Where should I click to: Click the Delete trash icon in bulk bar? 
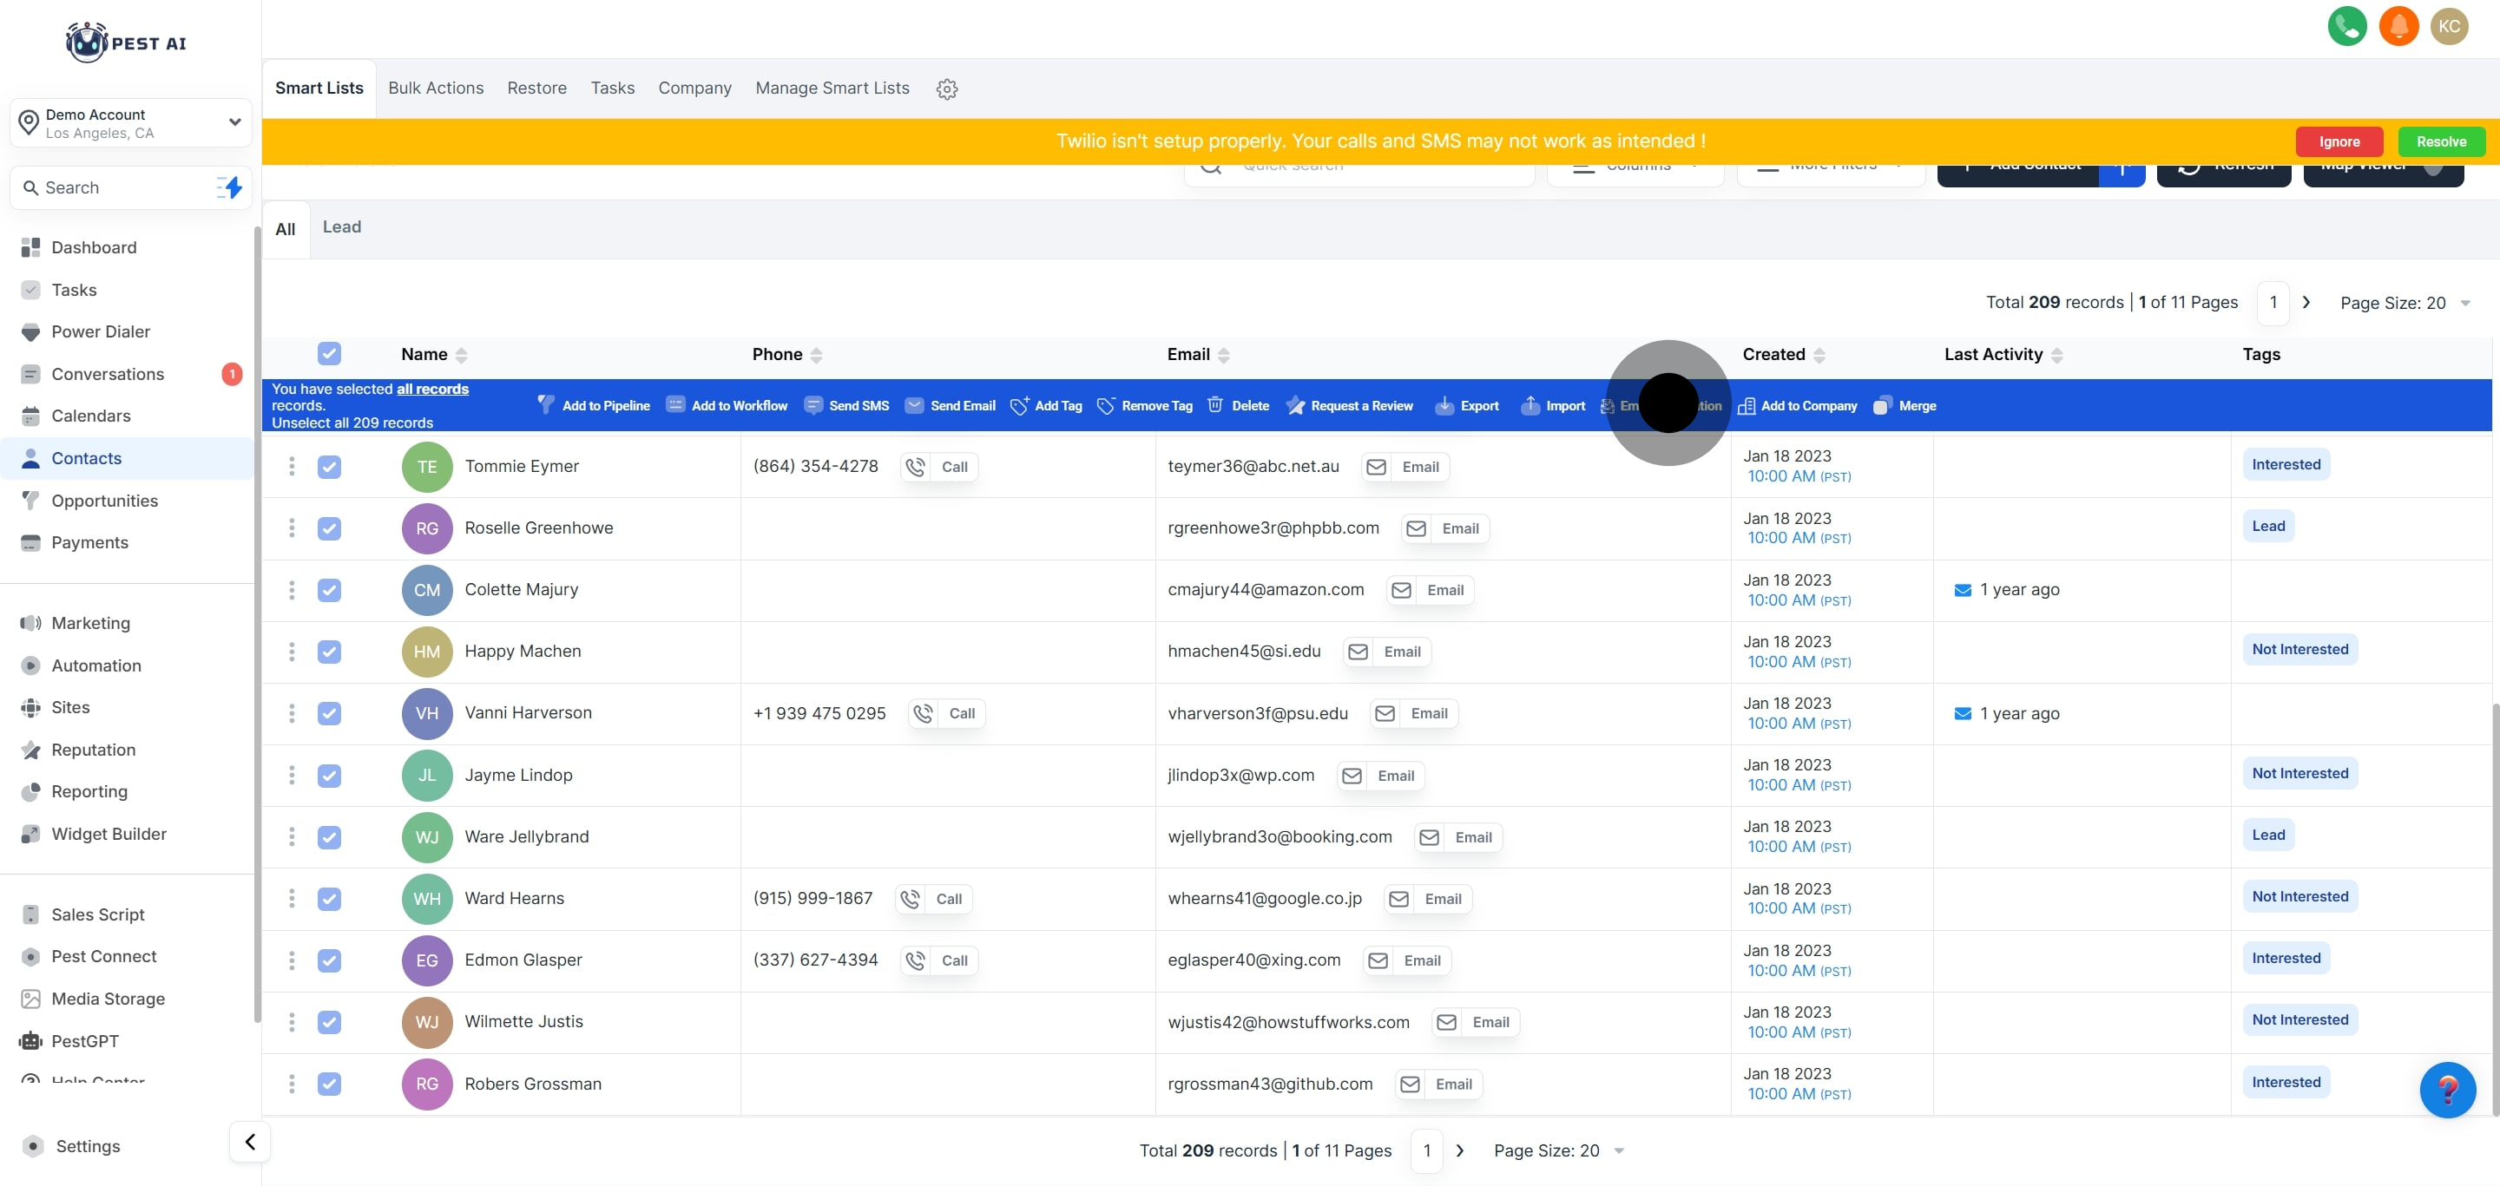(1215, 405)
